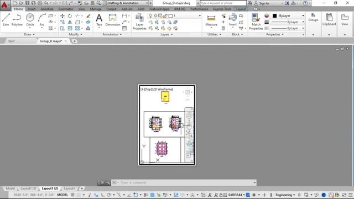
Task: Switch to the Insert ribbon tab
Action: pyautogui.click(x=32, y=9)
